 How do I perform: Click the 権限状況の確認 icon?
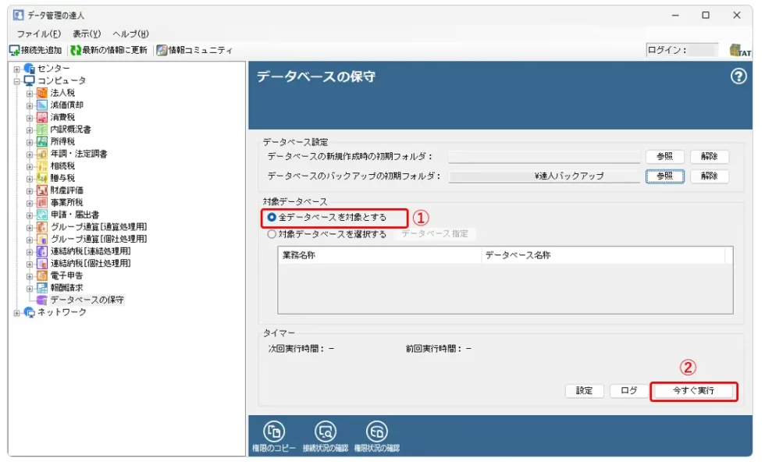377,431
